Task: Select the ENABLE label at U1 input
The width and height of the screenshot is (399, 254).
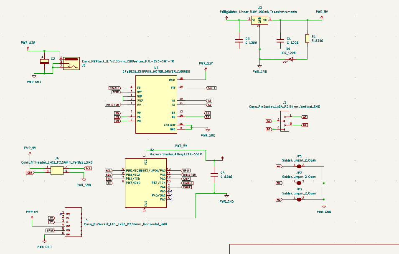Action: coord(115,88)
